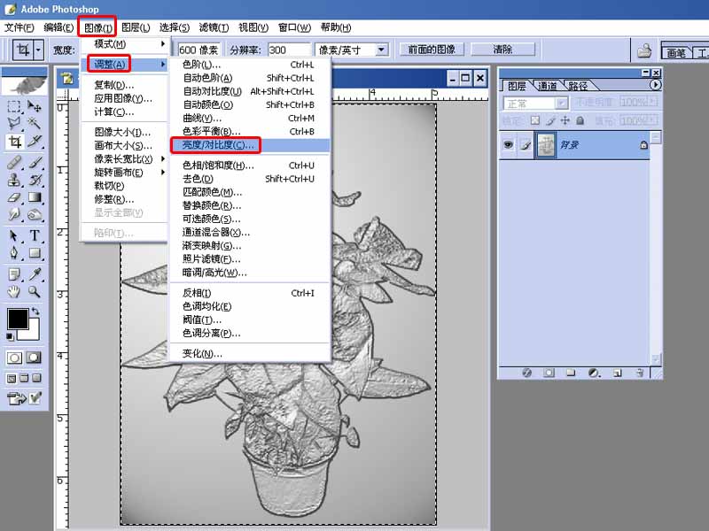This screenshot has height=531, width=709.
Task: Switch to the 通道 tab
Action: point(548,85)
